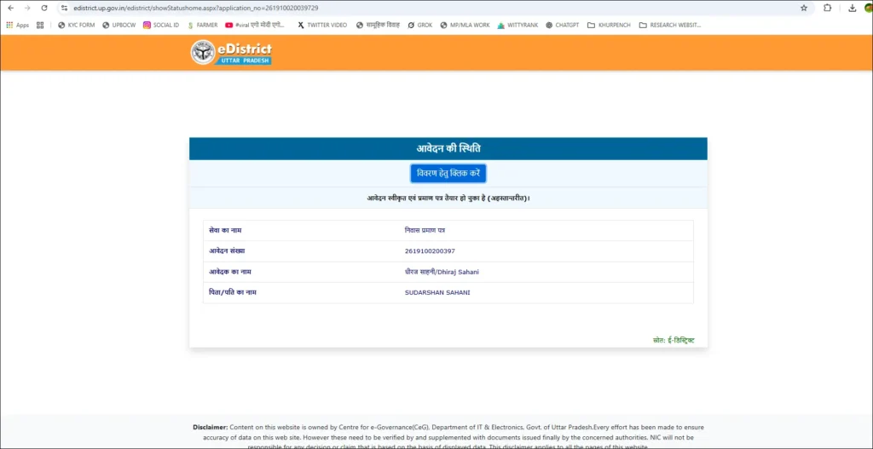
Task: Go back with the browser back arrow
Action: click(x=10, y=9)
